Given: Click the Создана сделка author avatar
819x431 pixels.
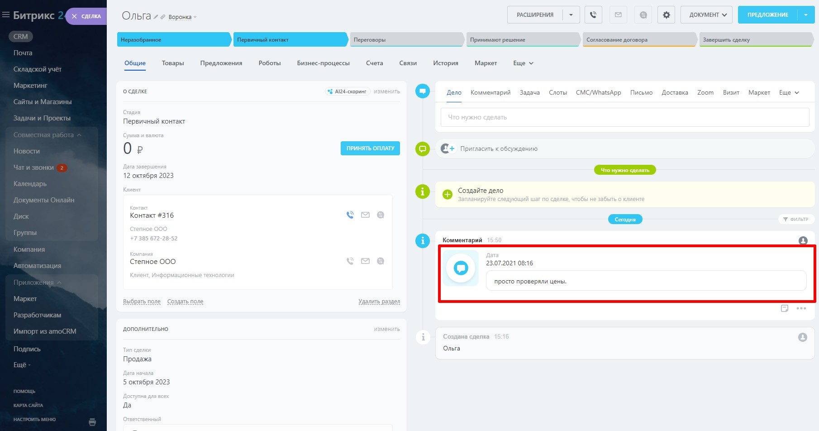Looking at the screenshot, I should [803, 337].
